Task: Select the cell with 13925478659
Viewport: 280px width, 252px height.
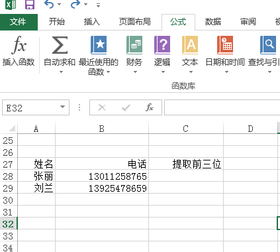Action: (x=102, y=188)
